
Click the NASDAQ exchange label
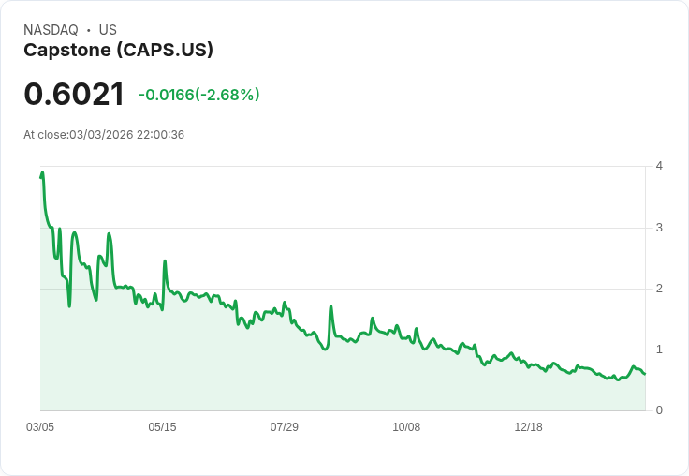coord(51,30)
